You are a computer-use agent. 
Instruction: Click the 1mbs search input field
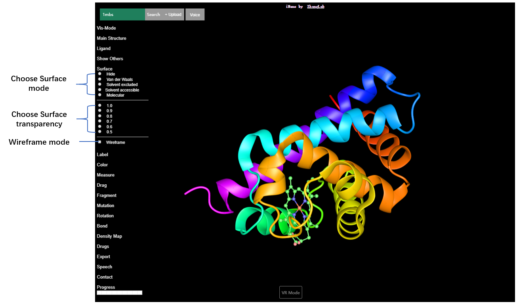pos(122,15)
